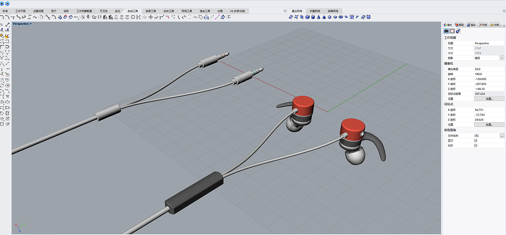
Task: Select the mesh plane tool icon
Action: 302,17
